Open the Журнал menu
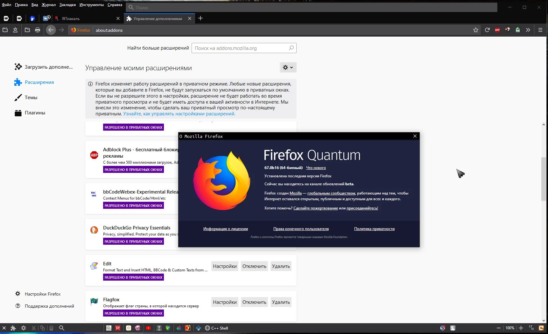Screen dimensions: 548x334 tap(48, 5)
